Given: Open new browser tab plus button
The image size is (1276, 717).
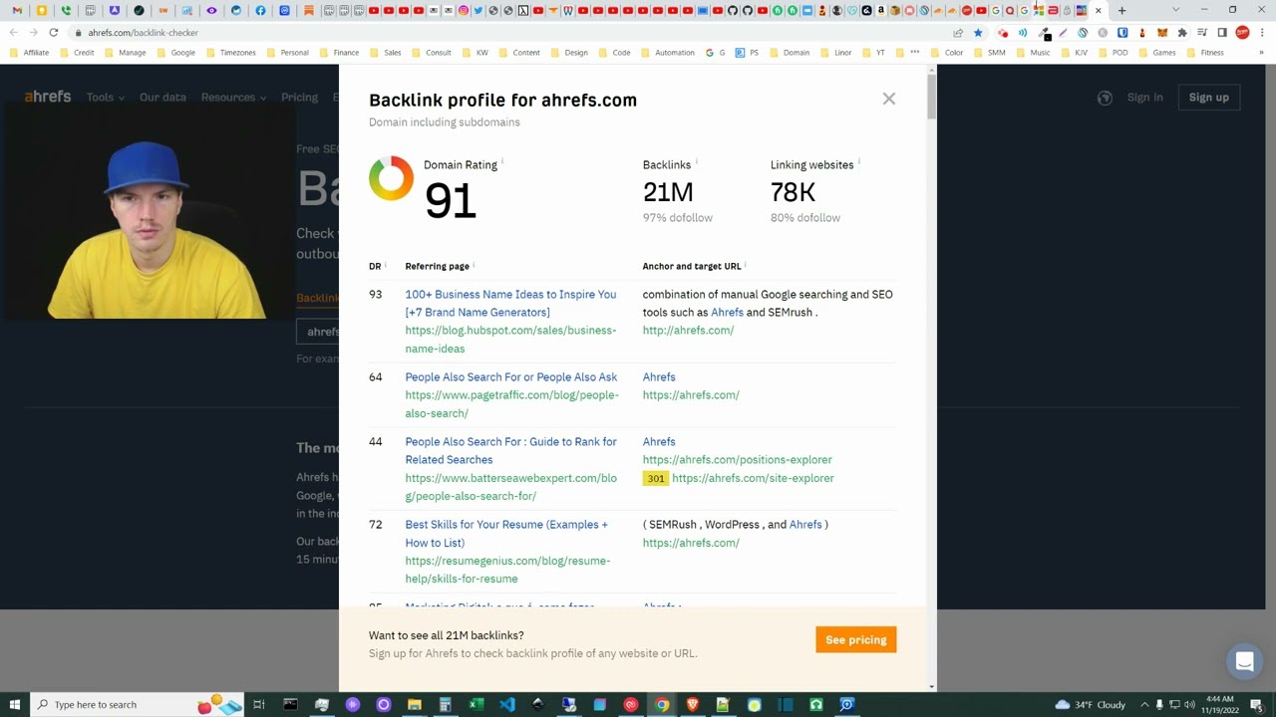Looking at the screenshot, I should (x=1121, y=10).
